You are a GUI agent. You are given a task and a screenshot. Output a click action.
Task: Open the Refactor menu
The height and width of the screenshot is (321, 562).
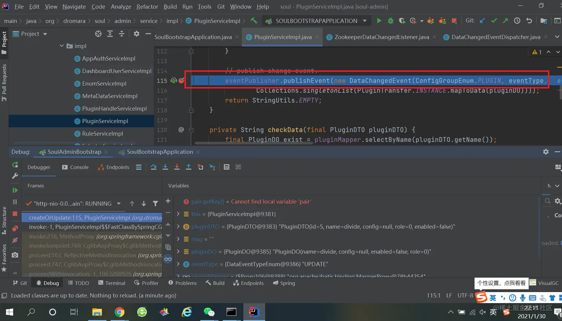pos(147,7)
